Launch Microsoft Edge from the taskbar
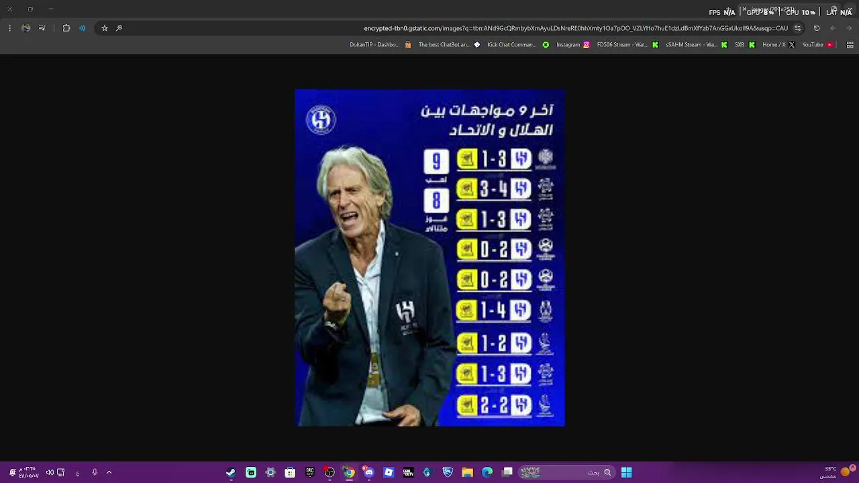The width and height of the screenshot is (859, 483). coord(487,472)
